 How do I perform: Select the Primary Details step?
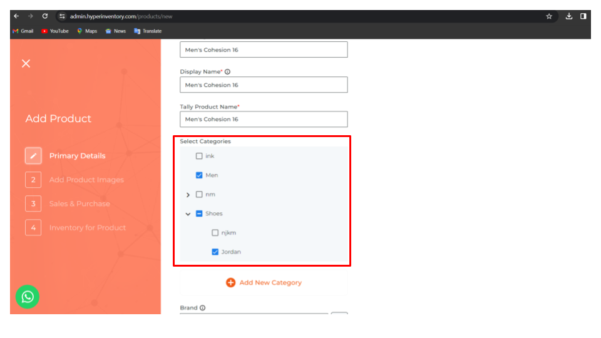[x=77, y=156]
